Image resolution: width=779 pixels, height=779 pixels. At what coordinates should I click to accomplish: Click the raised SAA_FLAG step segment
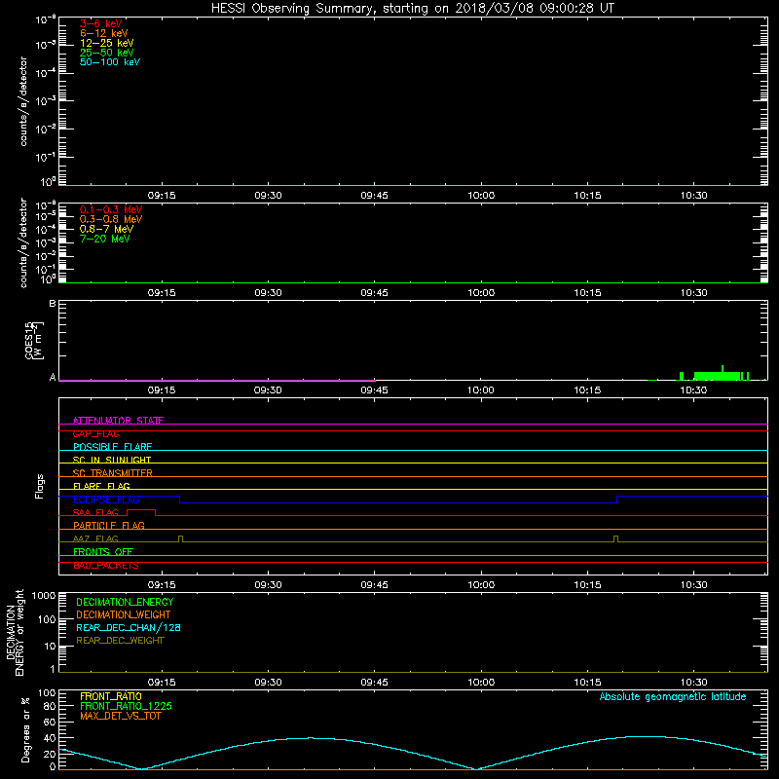[141, 509]
